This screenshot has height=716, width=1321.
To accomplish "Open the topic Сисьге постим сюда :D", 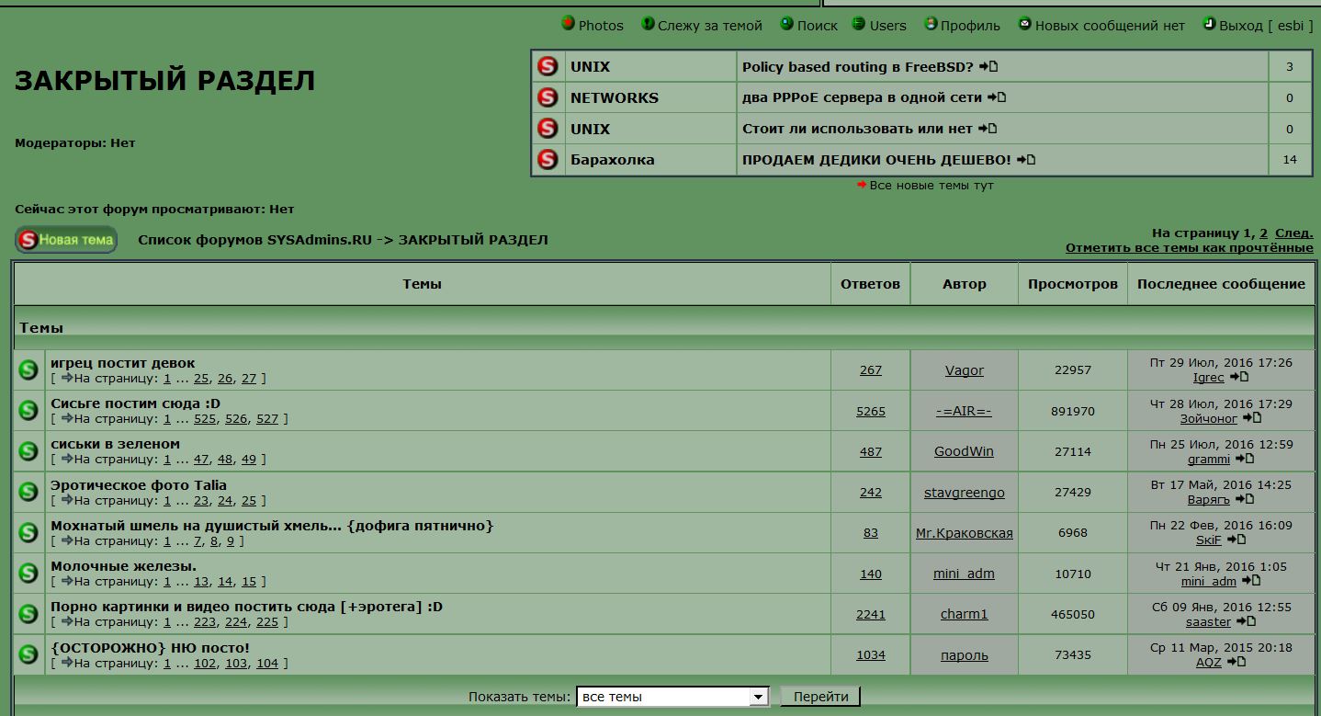I will coord(136,403).
